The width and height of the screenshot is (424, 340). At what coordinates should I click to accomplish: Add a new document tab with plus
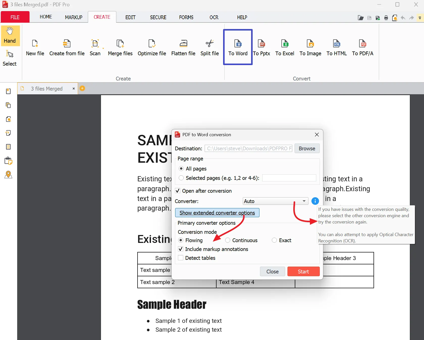click(x=82, y=88)
